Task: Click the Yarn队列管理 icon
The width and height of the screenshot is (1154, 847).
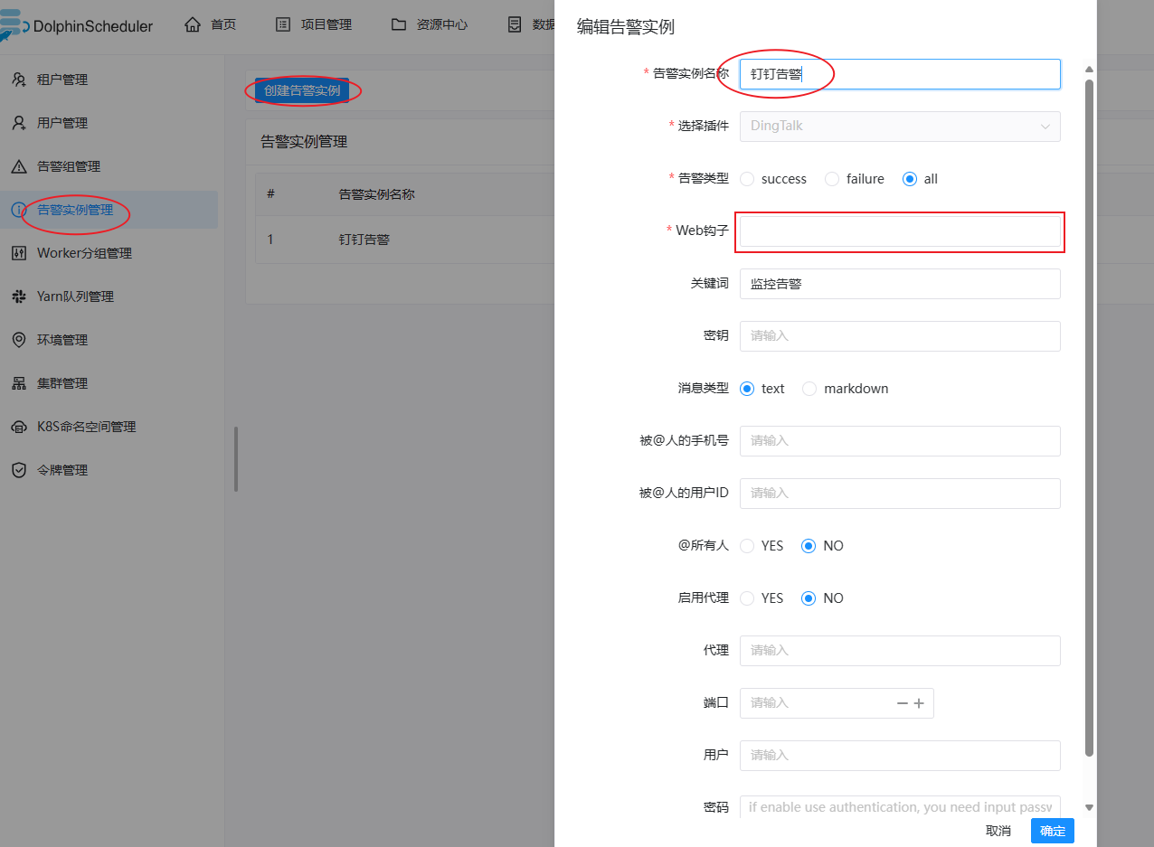Action: pos(19,296)
